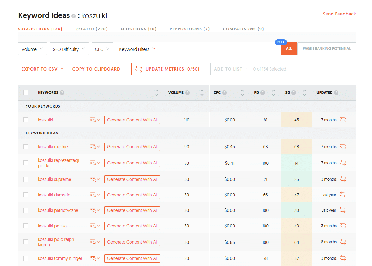Expand Keyword Filters options
Screen dimensions: 372x266
(x=137, y=49)
